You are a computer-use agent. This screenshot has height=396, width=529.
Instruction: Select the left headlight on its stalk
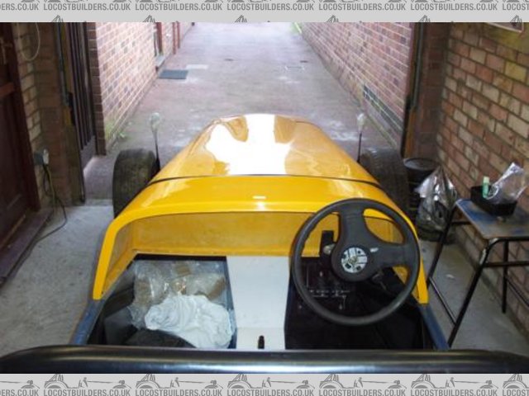[155, 122]
